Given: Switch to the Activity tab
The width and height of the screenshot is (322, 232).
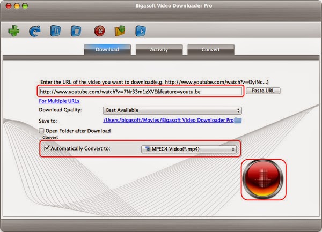Looking at the screenshot, I should [159, 50].
